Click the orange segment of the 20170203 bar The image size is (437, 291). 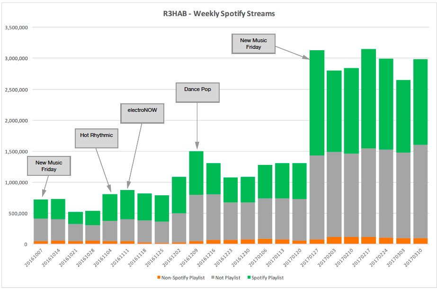pyautogui.click(x=334, y=240)
